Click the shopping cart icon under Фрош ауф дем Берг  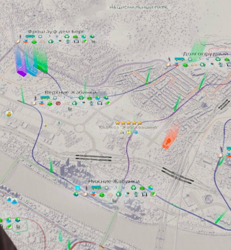(x=94, y=42)
